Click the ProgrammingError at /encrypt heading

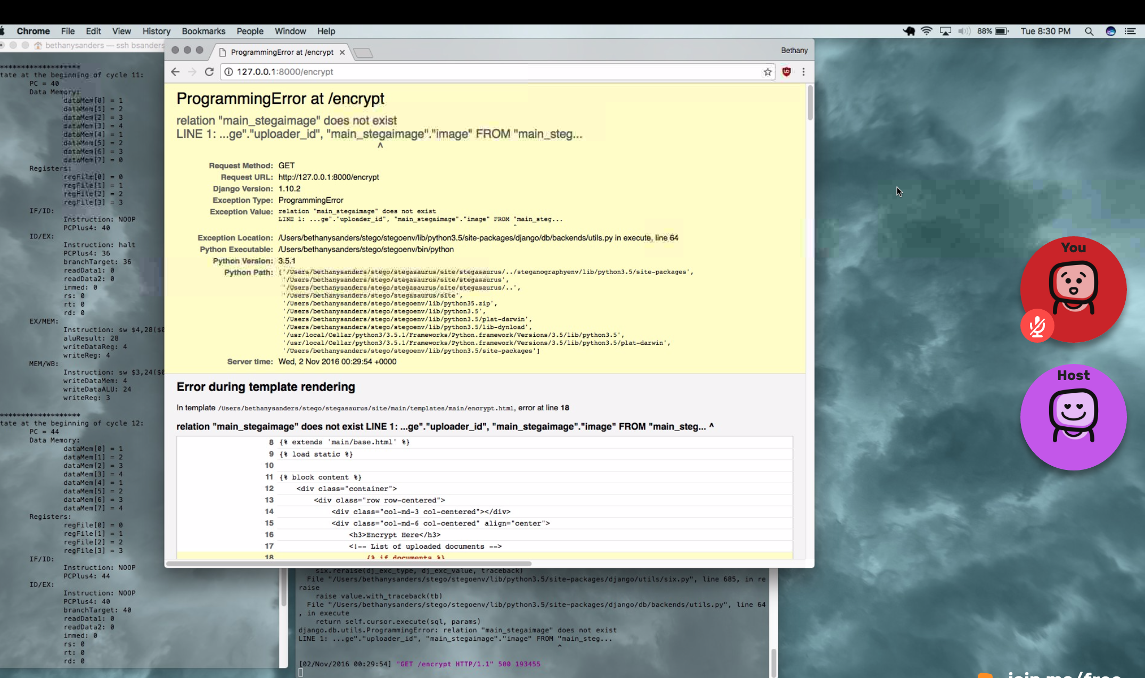click(x=280, y=98)
